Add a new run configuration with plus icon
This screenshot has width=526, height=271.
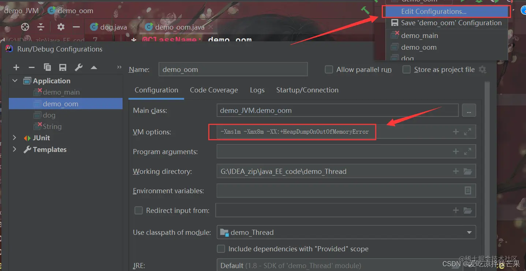16,67
